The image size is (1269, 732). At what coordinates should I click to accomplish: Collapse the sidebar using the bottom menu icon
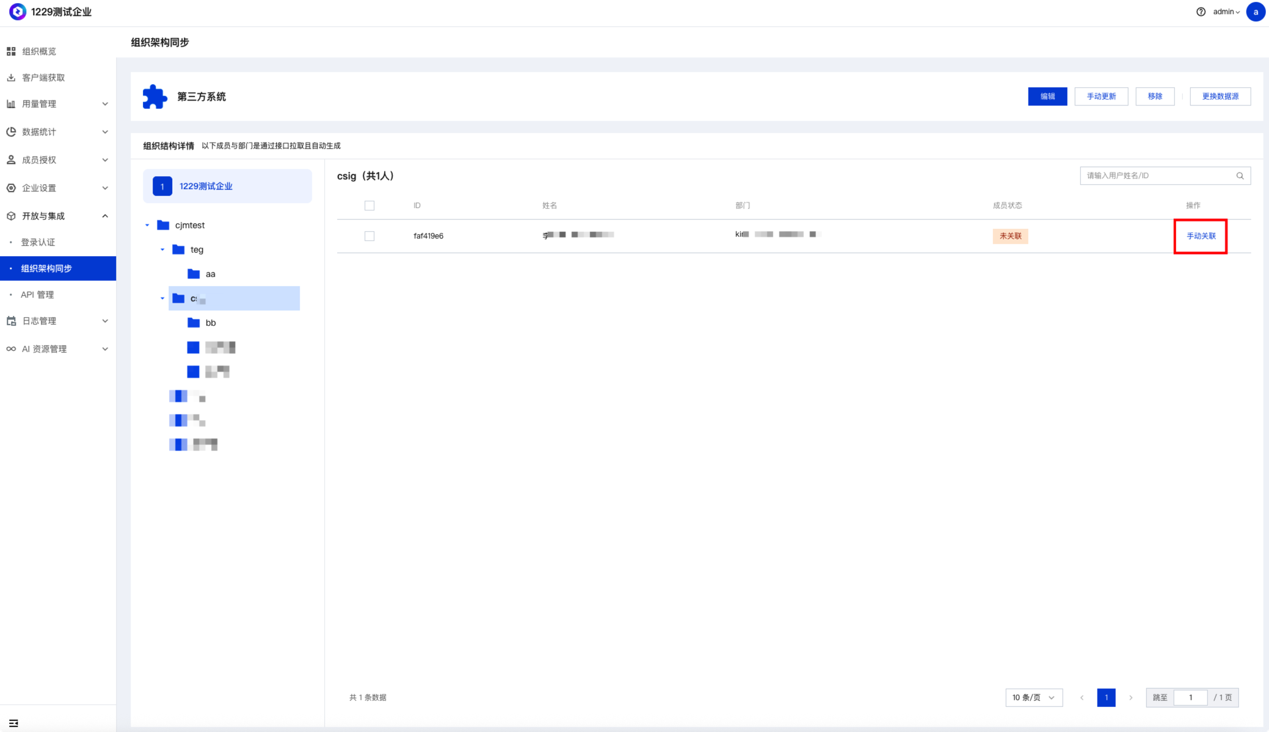pos(13,723)
